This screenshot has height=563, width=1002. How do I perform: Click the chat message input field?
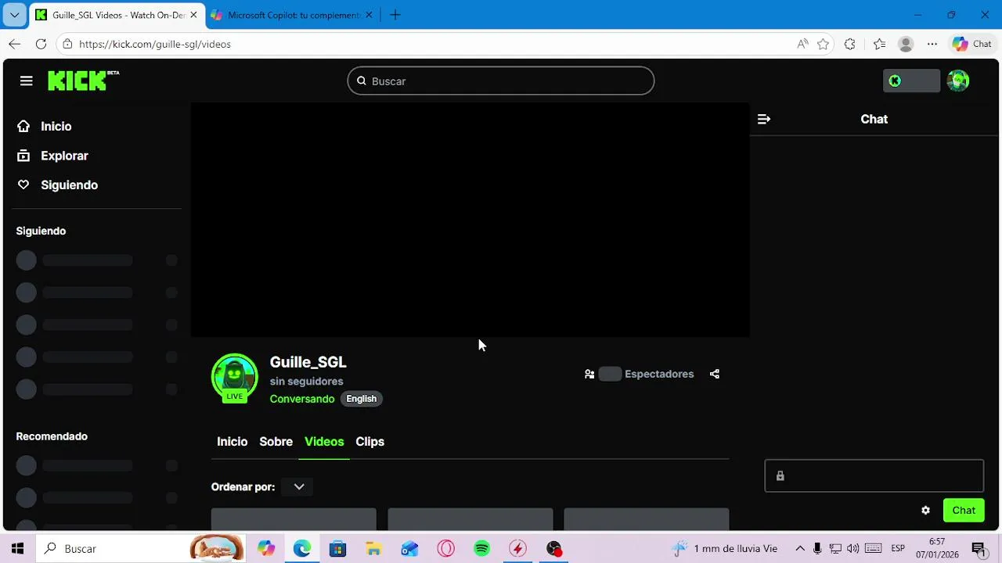click(x=874, y=476)
